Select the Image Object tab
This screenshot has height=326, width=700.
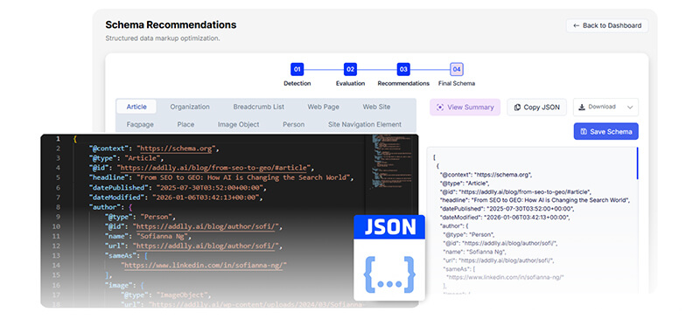coord(238,124)
